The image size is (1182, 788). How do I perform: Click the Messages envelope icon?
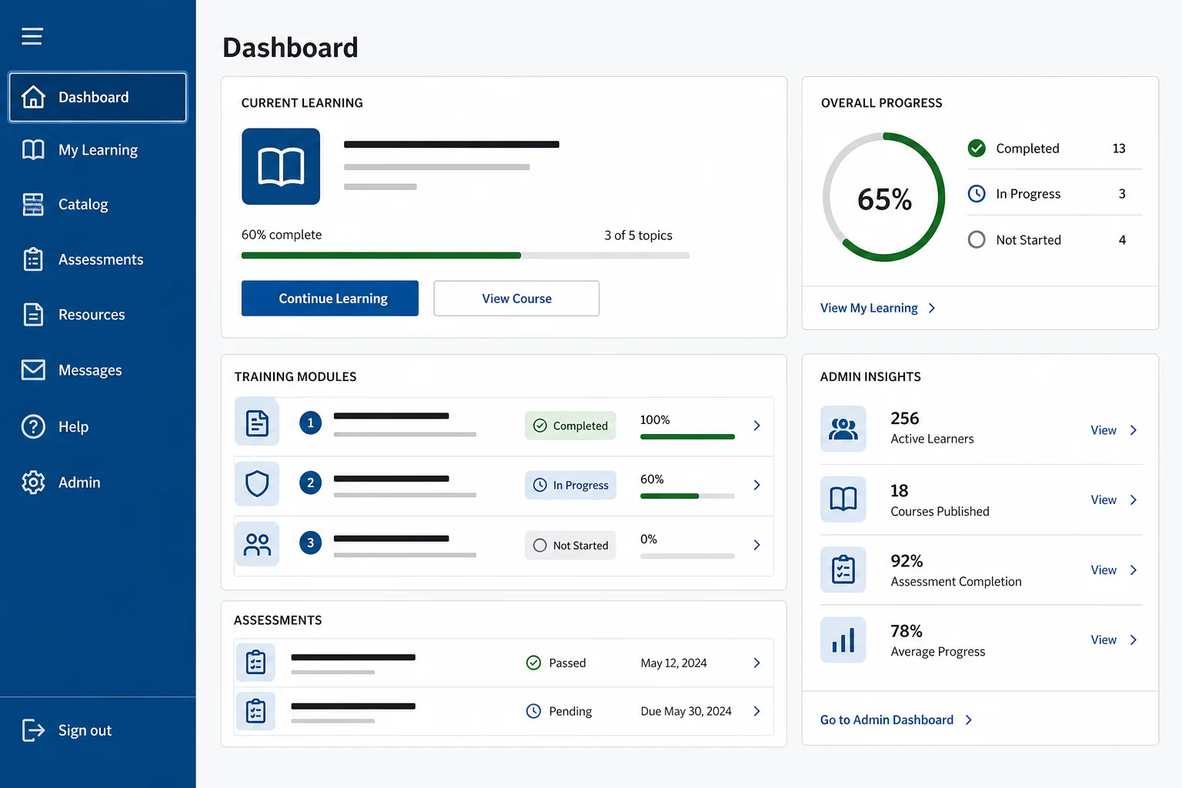pyautogui.click(x=33, y=370)
